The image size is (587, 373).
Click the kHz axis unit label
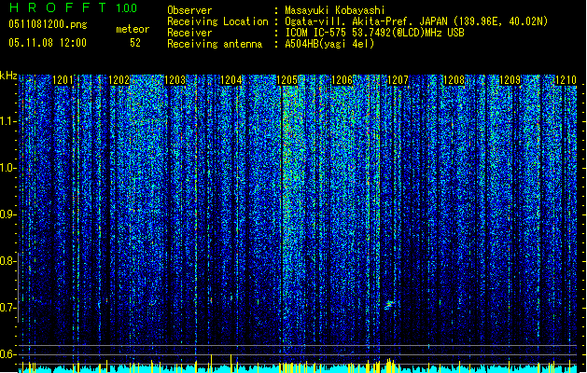pos(8,76)
